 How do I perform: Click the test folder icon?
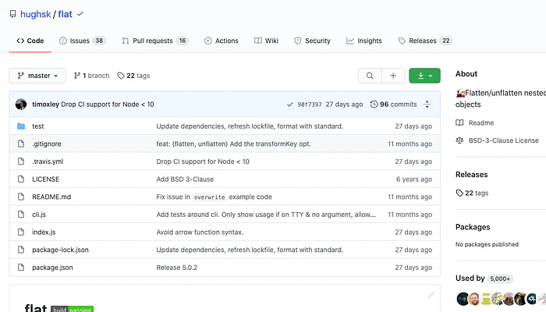point(21,126)
